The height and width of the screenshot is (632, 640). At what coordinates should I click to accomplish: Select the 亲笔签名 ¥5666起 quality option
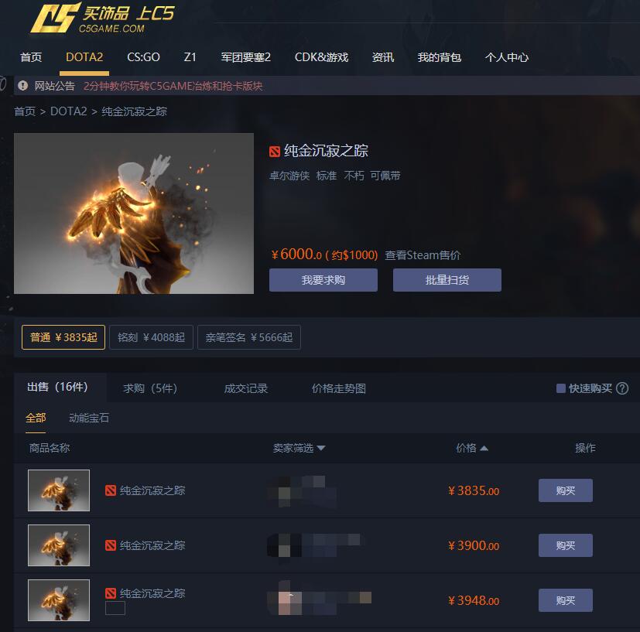(x=249, y=337)
